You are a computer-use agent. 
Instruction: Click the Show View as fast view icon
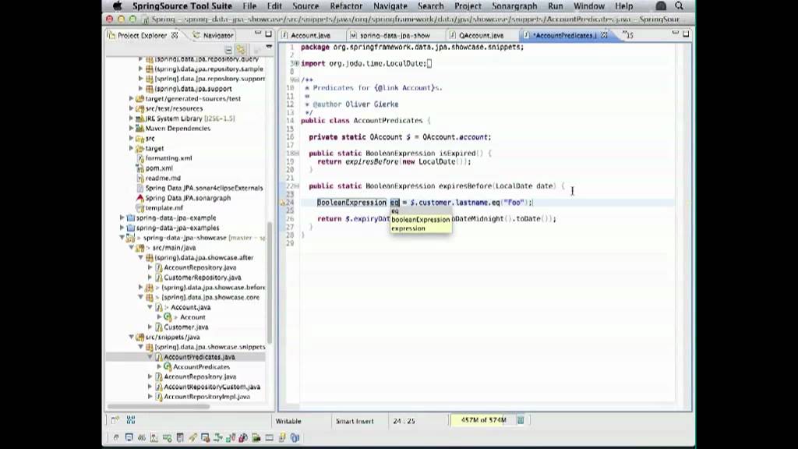[115, 420]
